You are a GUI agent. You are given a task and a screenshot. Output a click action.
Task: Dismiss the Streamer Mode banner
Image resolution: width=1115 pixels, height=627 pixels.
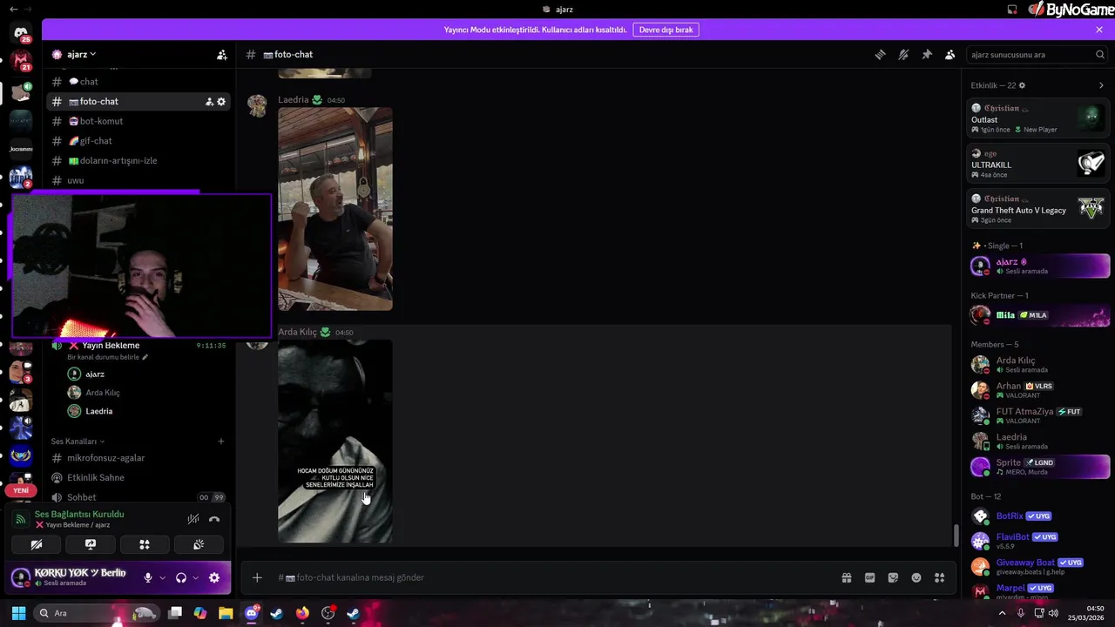pyautogui.click(x=1099, y=30)
